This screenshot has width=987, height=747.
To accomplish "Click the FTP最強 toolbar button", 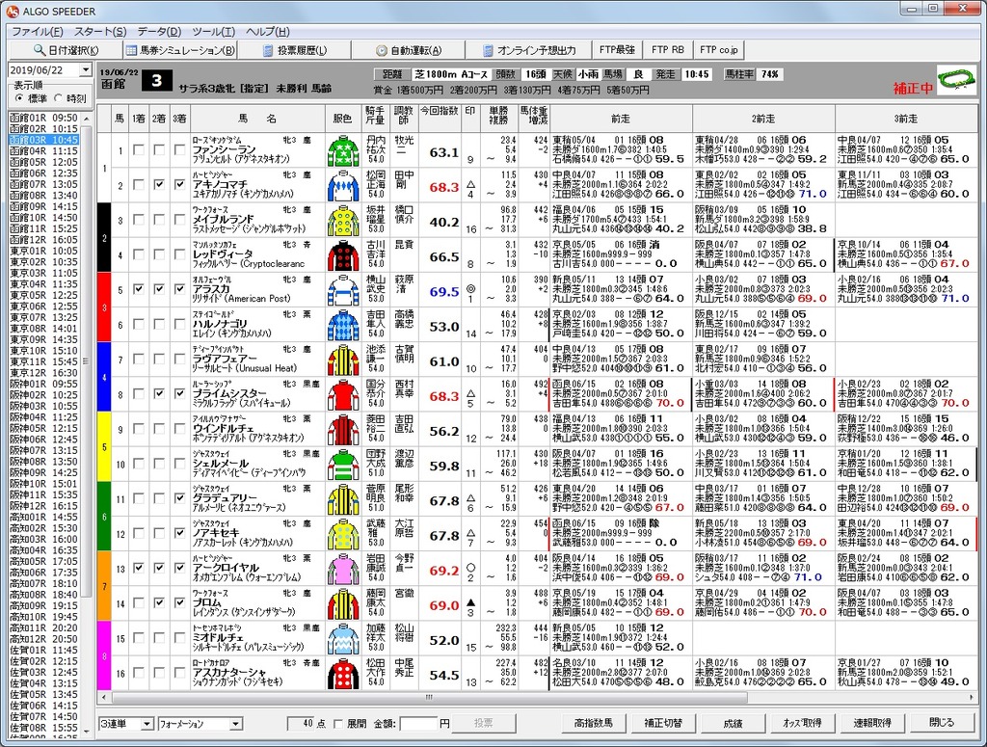I will 617,50.
